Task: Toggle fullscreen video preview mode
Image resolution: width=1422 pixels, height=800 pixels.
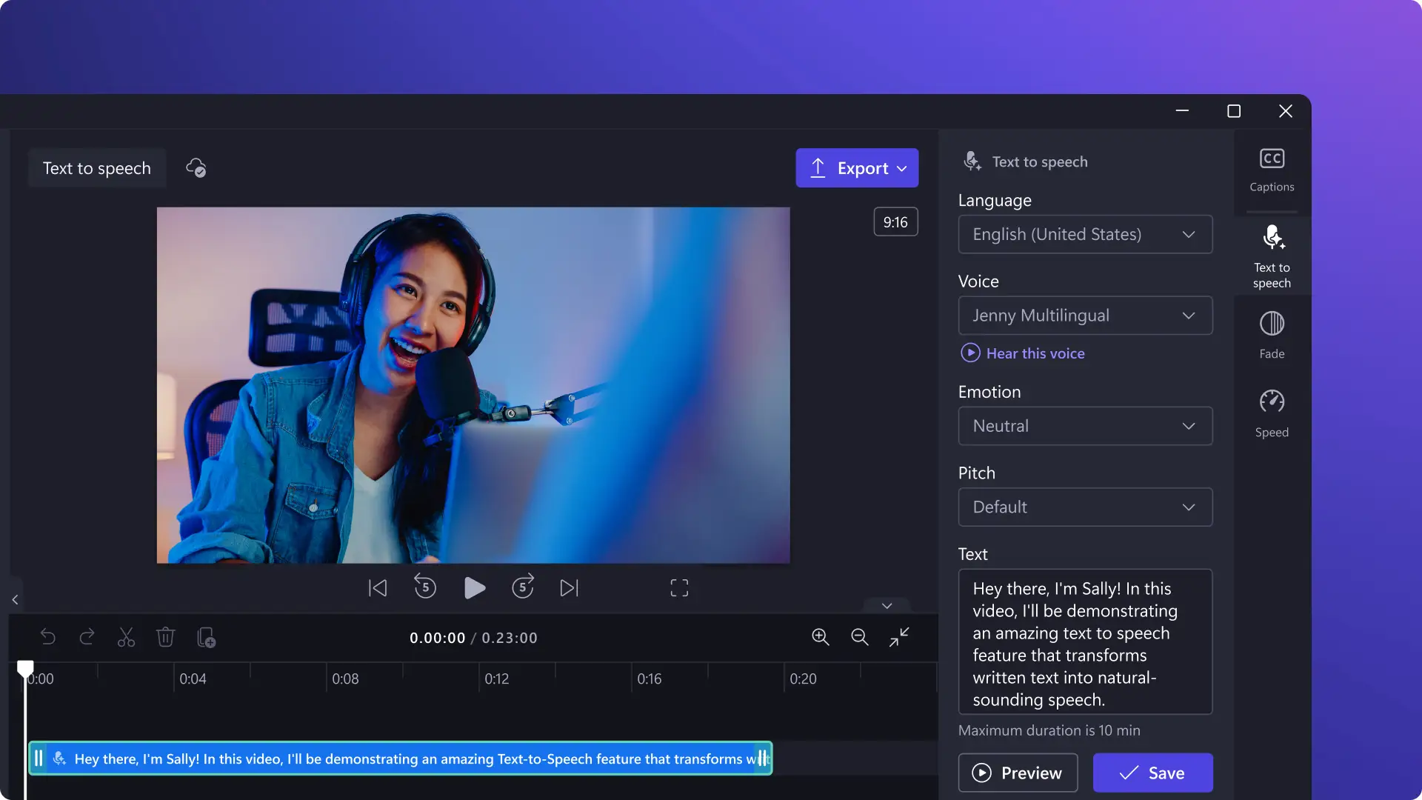Action: (681, 587)
